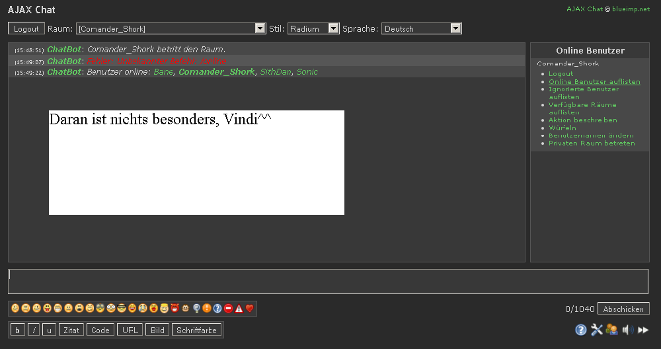
Task: Open the Sprache dropdown showing Deutsch
Action: pos(422,28)
